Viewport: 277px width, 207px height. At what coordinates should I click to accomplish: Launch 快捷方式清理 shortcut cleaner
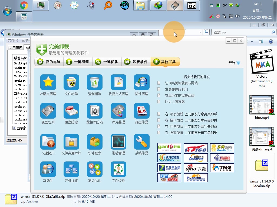click(x=118, y=82)
